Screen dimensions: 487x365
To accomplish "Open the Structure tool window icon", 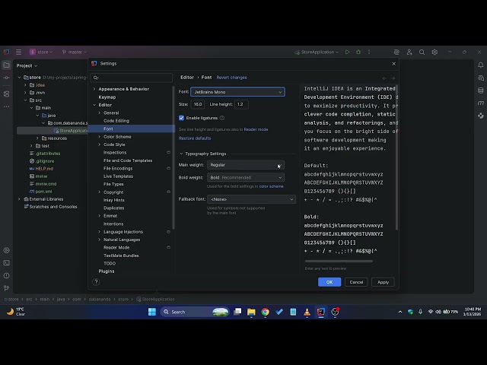I will (x=6, y=94).
